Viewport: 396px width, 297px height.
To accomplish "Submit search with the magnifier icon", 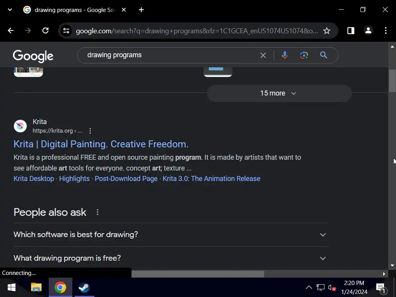I will coord(324,55).
